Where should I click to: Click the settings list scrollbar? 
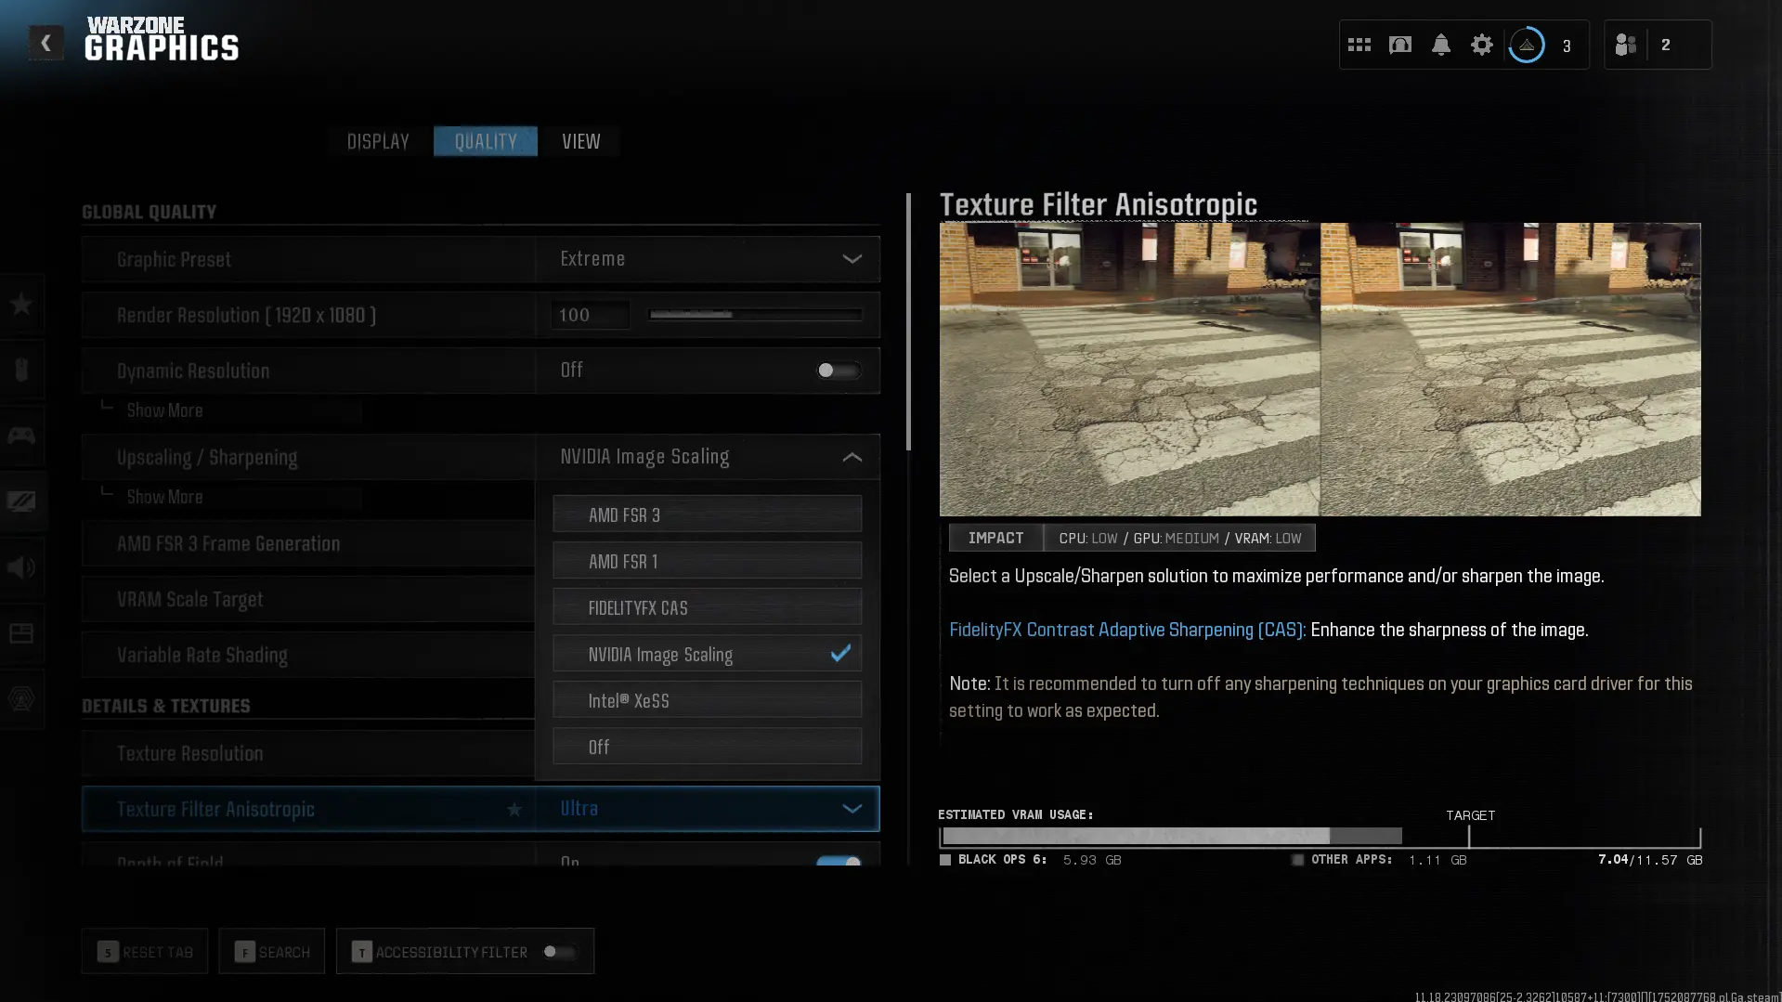click(908, 321)
